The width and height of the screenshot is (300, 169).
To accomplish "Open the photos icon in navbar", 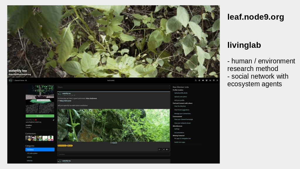I will [210, 80].
